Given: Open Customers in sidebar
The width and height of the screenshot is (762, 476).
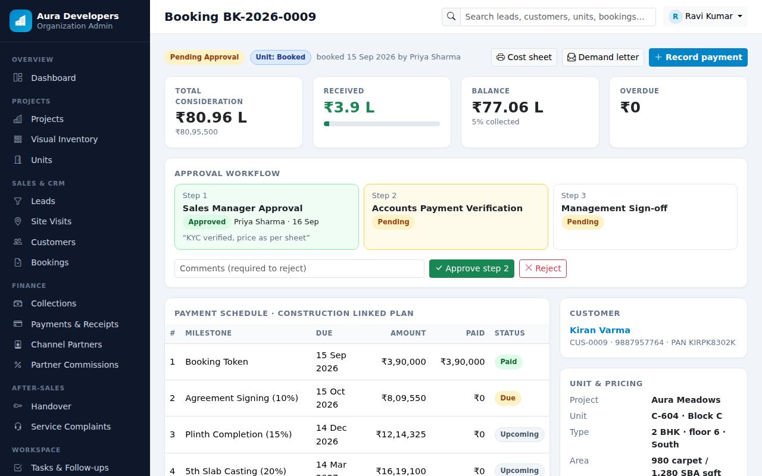Looking at the screenshot, I should point(75,242).
